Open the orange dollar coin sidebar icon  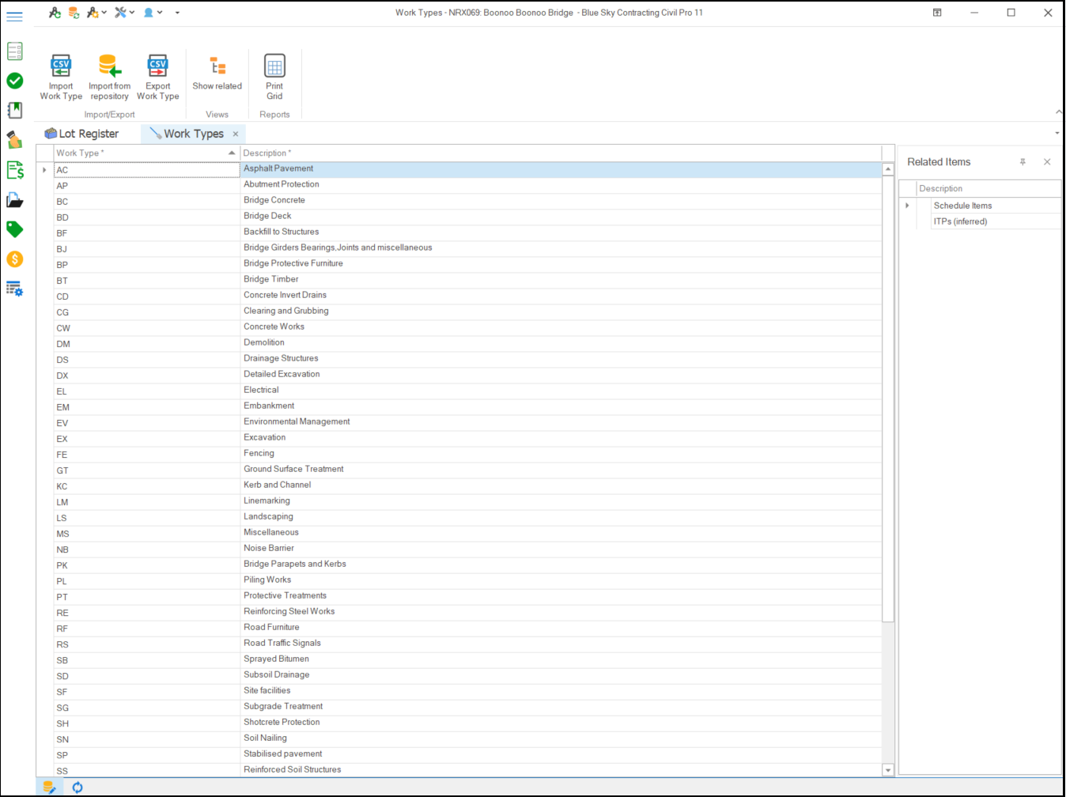coord(15,259)
